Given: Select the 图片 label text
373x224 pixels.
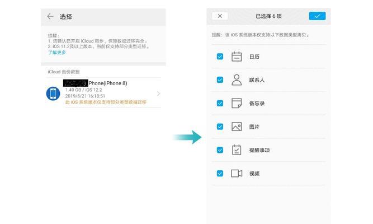Looking at the screenshot, I should coord(254,127).
